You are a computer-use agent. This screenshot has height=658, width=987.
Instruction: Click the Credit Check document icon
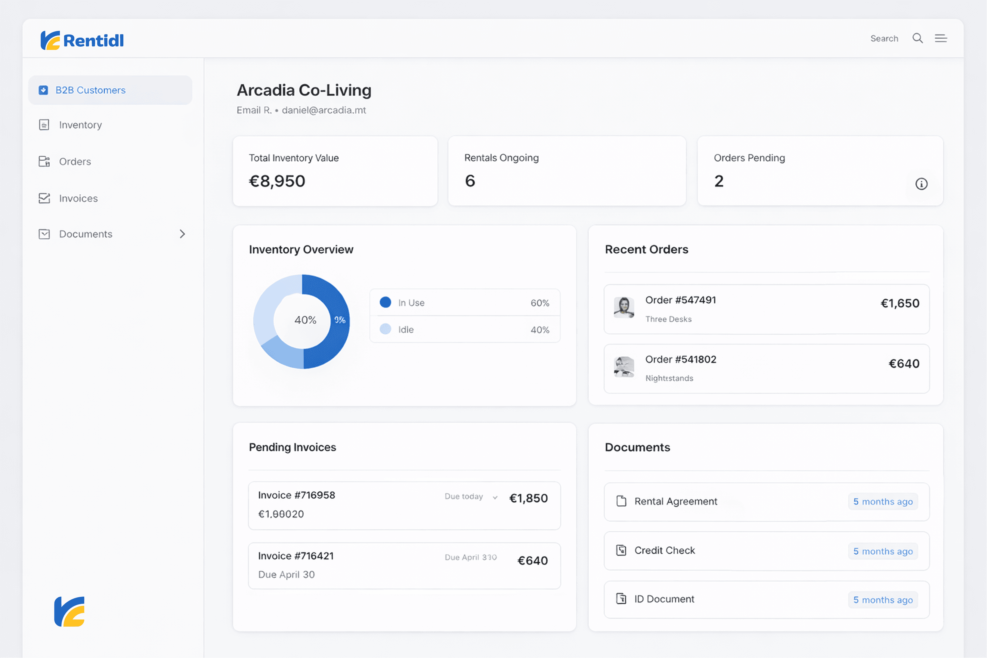pyautogui.click(x=621, y=550)
